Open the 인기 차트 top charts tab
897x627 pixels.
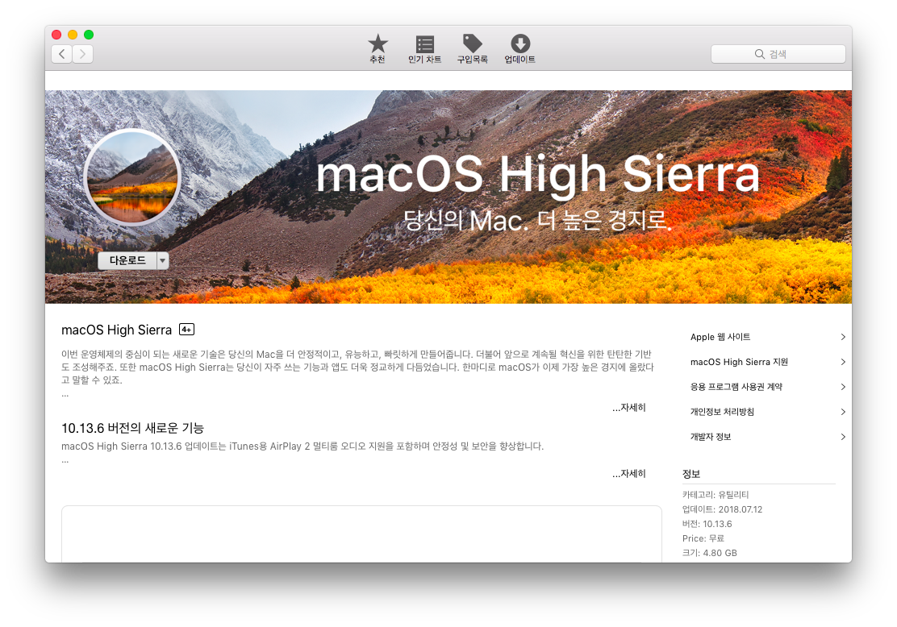pos(424,48)
